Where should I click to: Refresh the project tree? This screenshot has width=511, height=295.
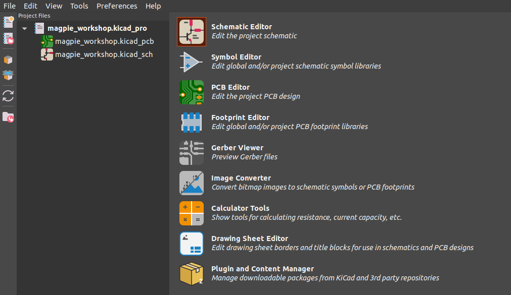[8, 96]
